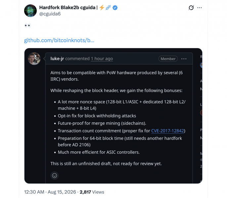The width and height of the screenshot is (227, 198).
Task: Click luke-jr's avatar in the screenshot
Action: pyautogui.click(x=34, y=59)
